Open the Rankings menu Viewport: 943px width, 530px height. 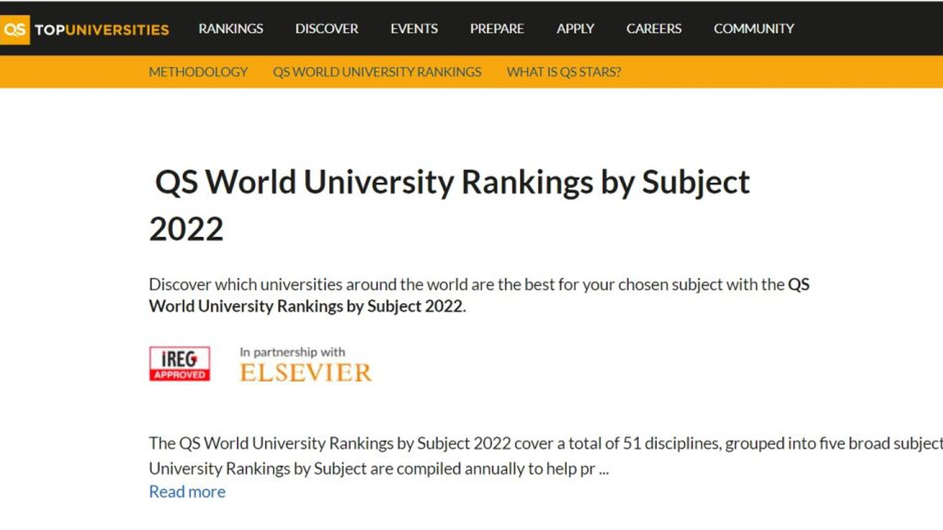click(x=230, y=29)
